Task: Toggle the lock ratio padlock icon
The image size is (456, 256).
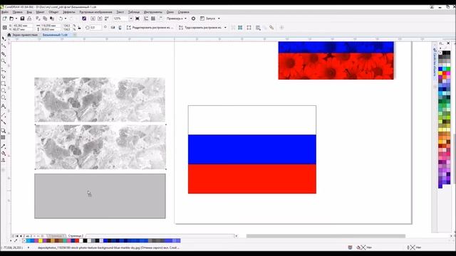Action: click(79, 28)
